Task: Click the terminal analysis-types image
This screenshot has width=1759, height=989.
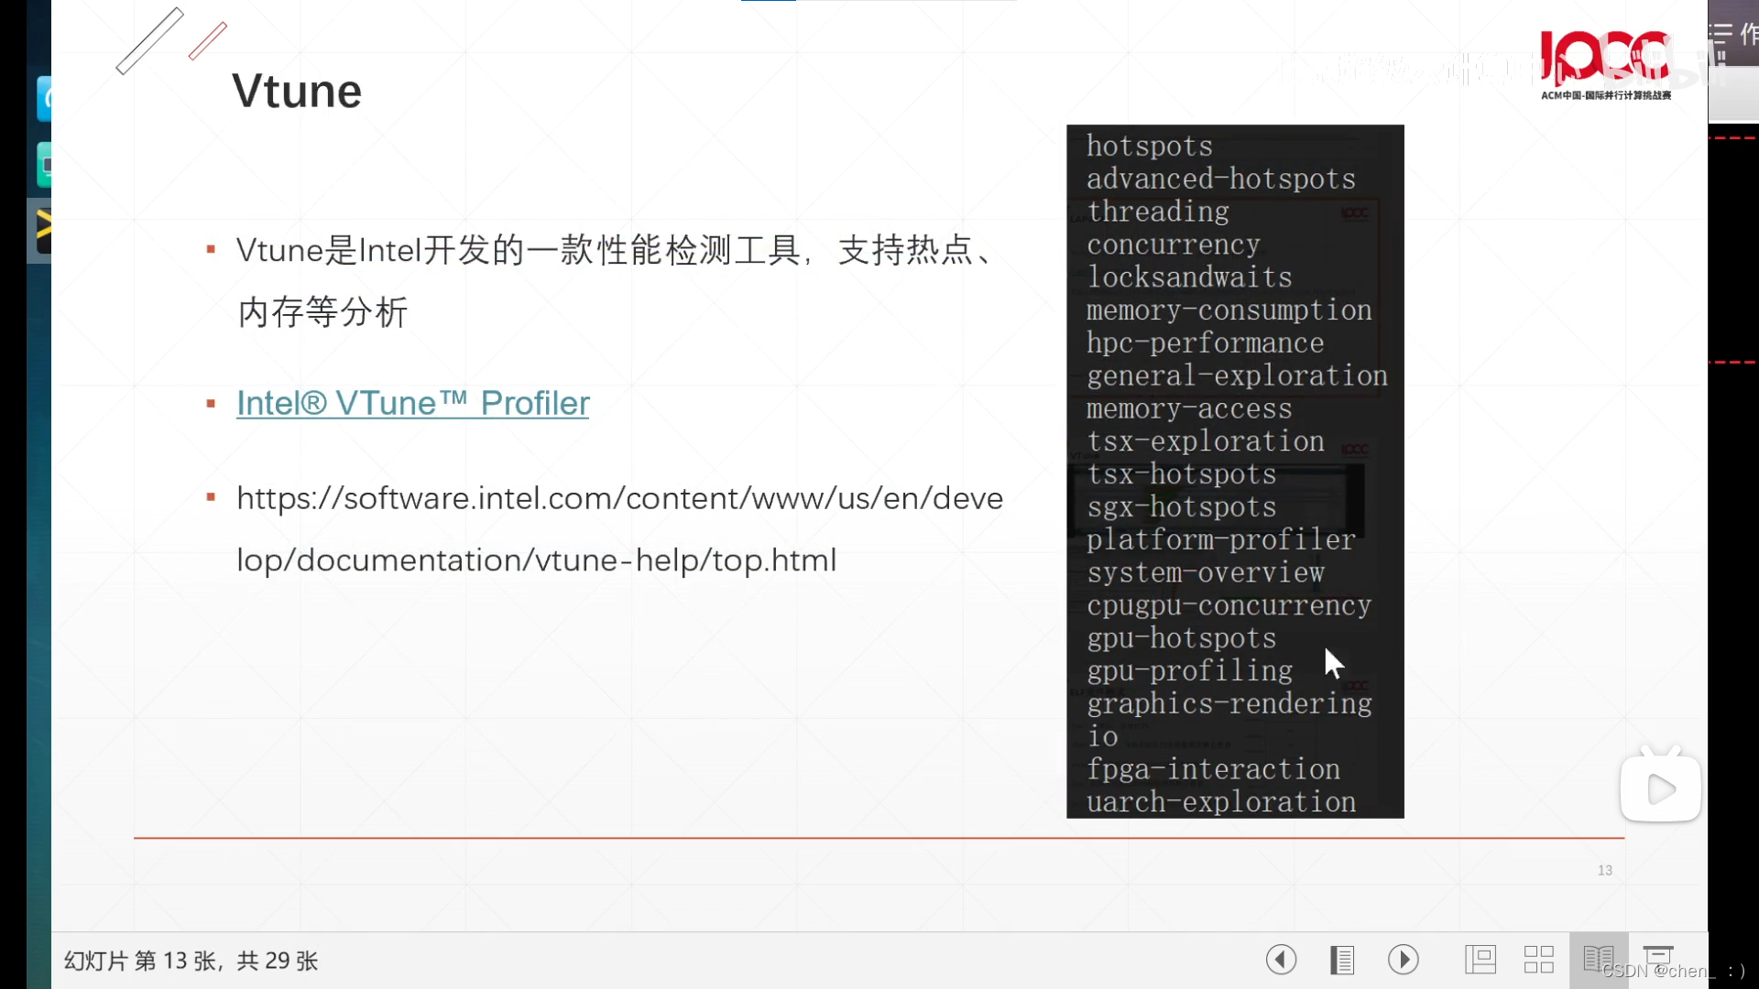Action: (1234, 471)
